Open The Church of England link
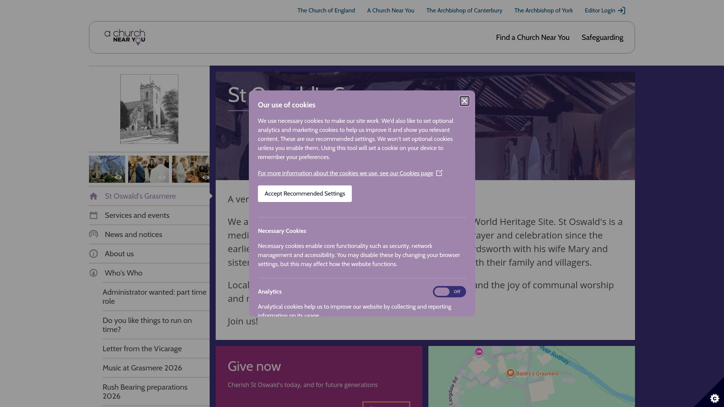Image resolution: width=724 pixels, height=407 pixels. tap(326, 11)
